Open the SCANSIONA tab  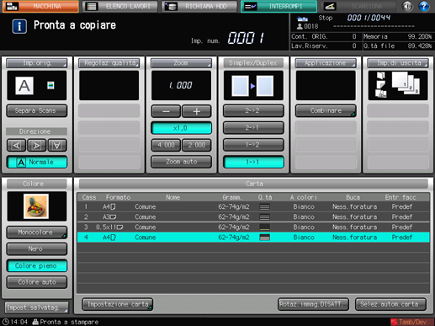358,6
